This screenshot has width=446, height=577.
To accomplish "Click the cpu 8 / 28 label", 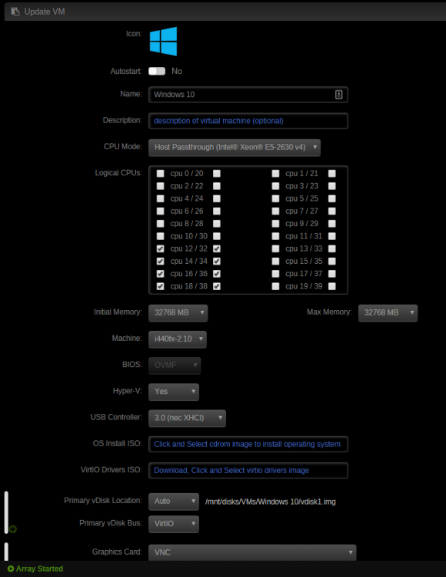I will tap(187, 224).
